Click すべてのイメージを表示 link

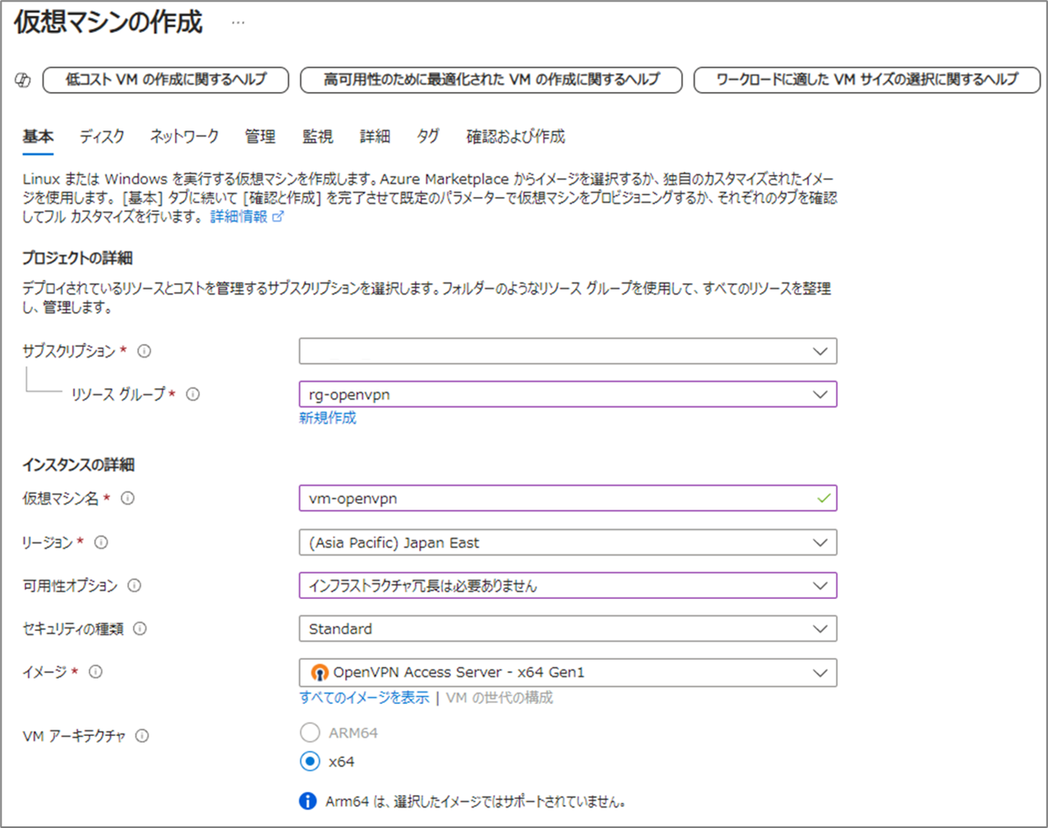[365, 698]
